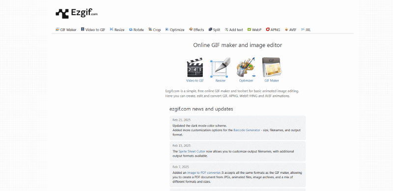Click the 'Online GIF maker and image editor' heading
This screenshot has width=393, height=191.
(x=237, y=45)
